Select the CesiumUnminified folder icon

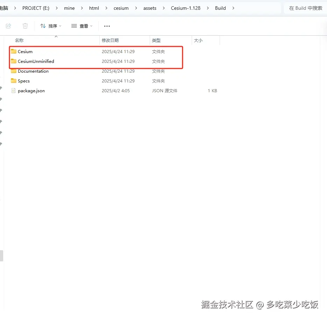[x=14, y=61]
